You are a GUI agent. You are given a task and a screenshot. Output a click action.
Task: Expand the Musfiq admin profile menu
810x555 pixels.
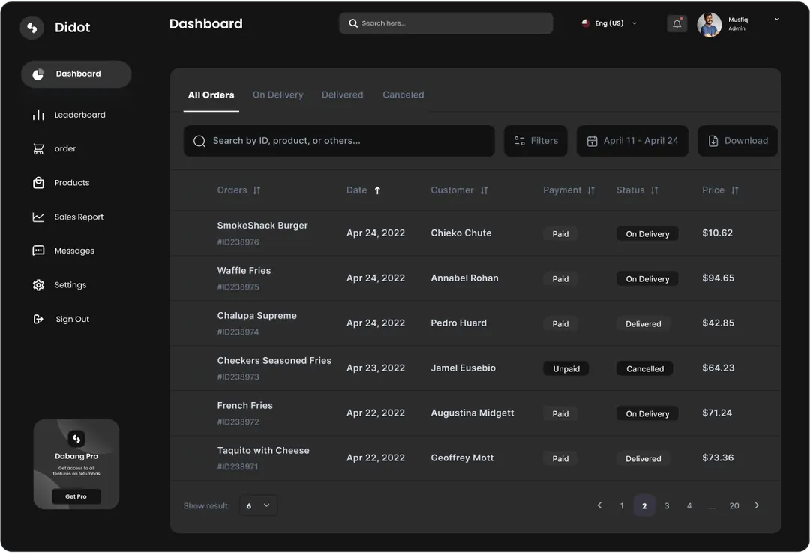776,19
